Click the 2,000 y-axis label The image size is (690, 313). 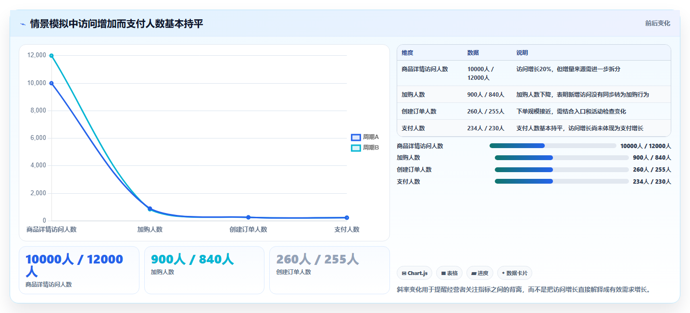tap(38, 193)
